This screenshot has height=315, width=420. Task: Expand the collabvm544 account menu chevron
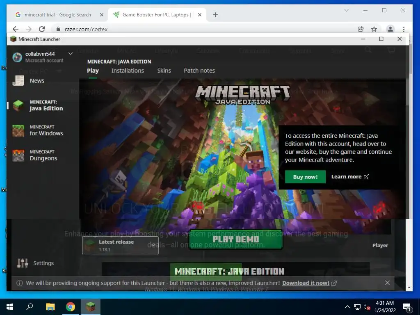[x=71, y=54]
